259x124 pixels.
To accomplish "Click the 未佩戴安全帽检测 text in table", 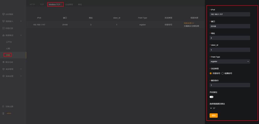I will tap(191, 26).
